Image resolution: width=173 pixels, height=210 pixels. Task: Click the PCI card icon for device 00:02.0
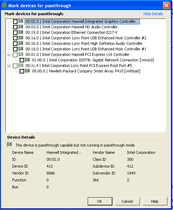[21, 21]
